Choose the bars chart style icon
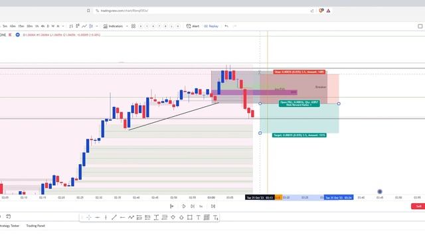Viewport: 425px width, 239px height. pyautogui.click(x=71, y=27)
